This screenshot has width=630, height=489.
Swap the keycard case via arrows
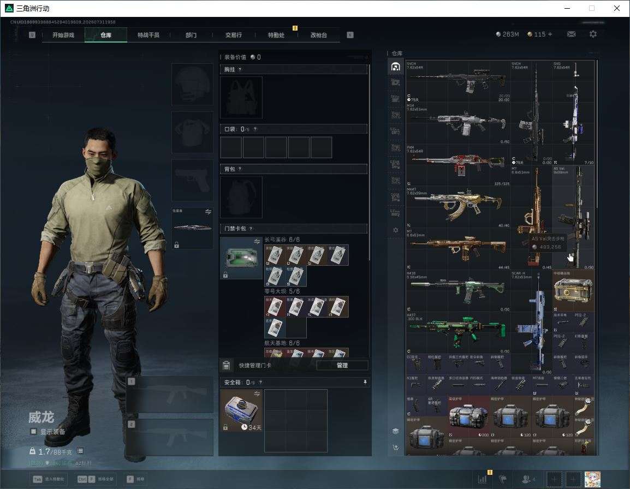(x=257, y=241)
